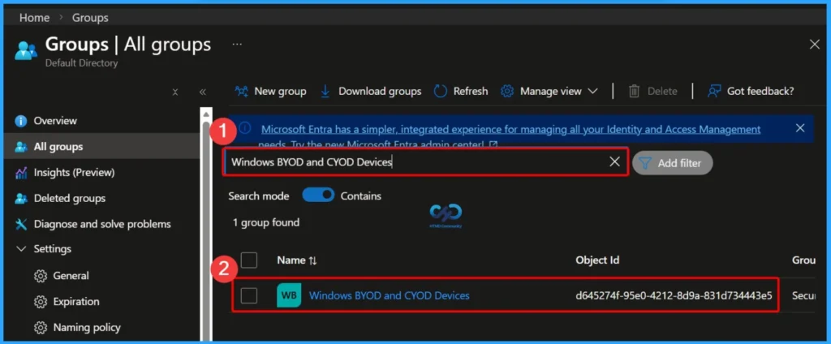Viewport: 831px width, 344px height.
Task: Click the sidebar scrollbar
Action: (206, 228)
